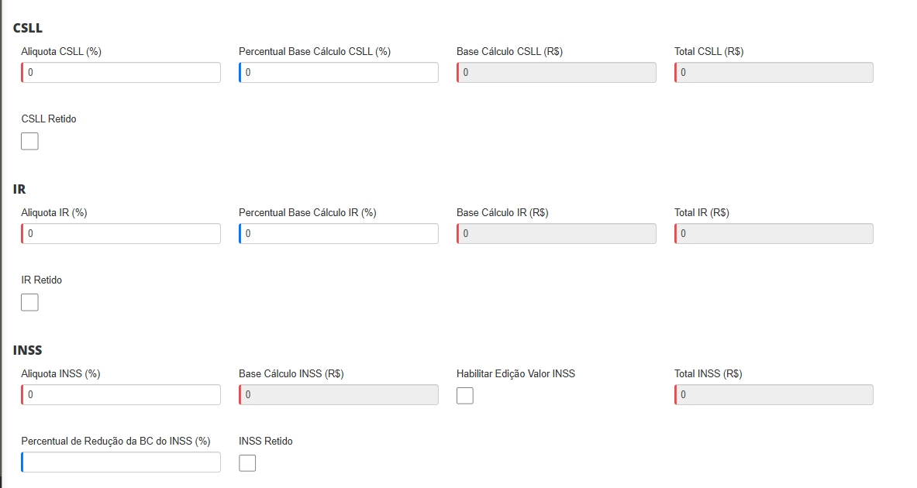Viewport: 917px width, 488px height.
Task: Select the Total INSS (R$) field
Action: tap(774, 395)
